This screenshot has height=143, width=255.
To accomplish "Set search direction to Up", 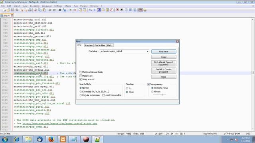I will coord(127,88).
